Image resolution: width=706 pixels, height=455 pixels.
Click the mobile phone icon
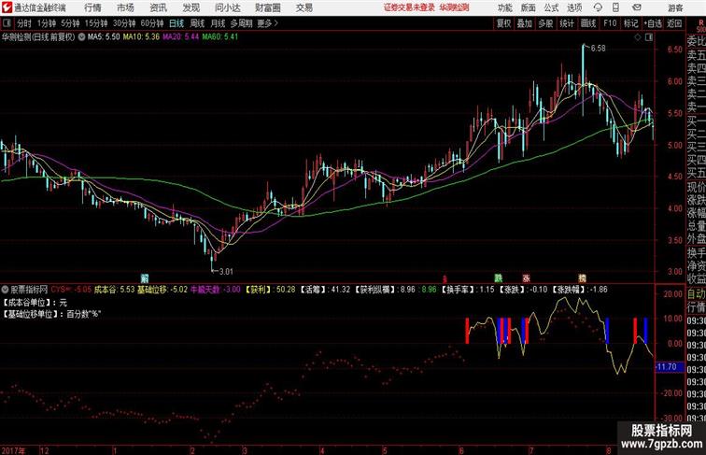[615, 7]
